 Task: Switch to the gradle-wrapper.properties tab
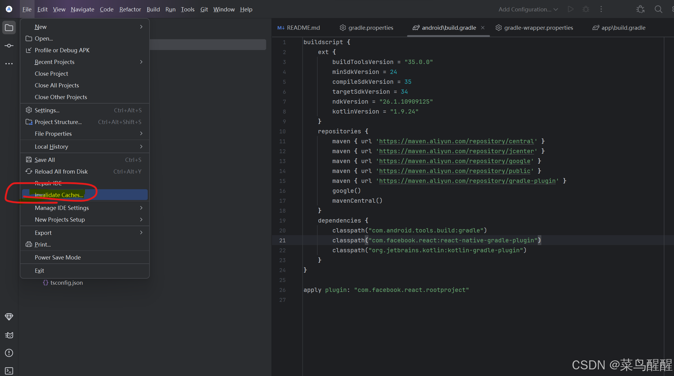(534, 28)
